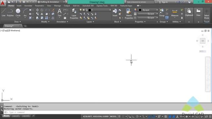
Task: Activate the Move tool in Modify
Action: (37, 10)
